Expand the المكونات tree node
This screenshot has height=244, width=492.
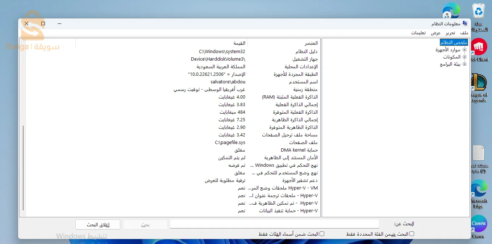pos(464,57)
